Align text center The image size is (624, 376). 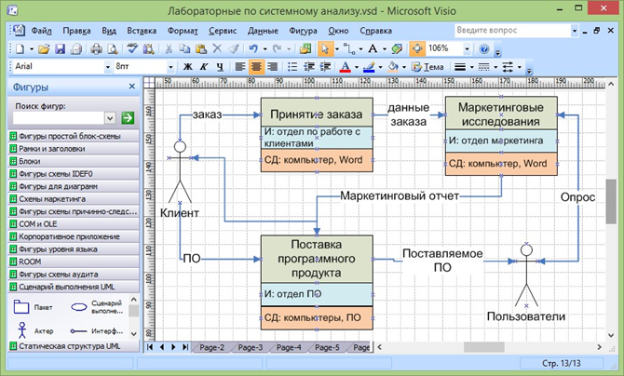pyautogui.click(x=256, y=67)
